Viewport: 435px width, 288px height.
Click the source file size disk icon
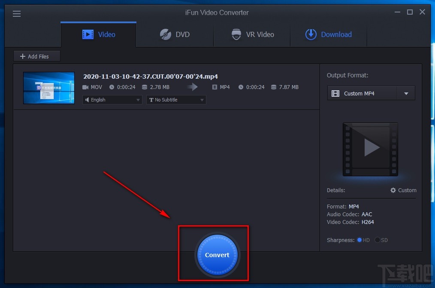point(145,87)
